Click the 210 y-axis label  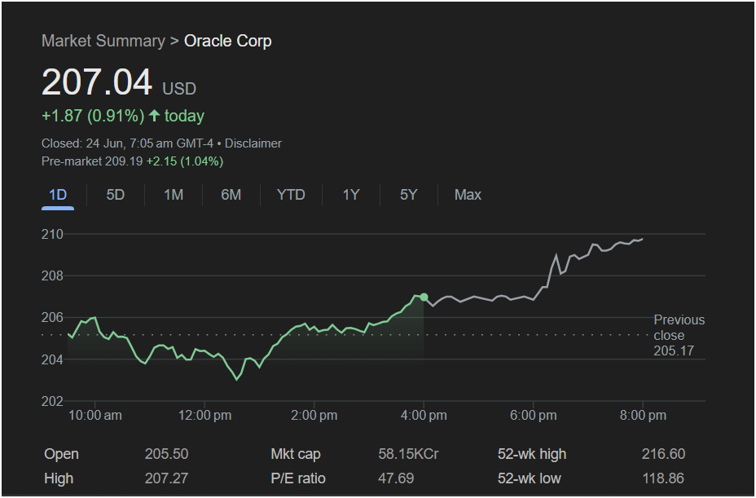(52, 234)
